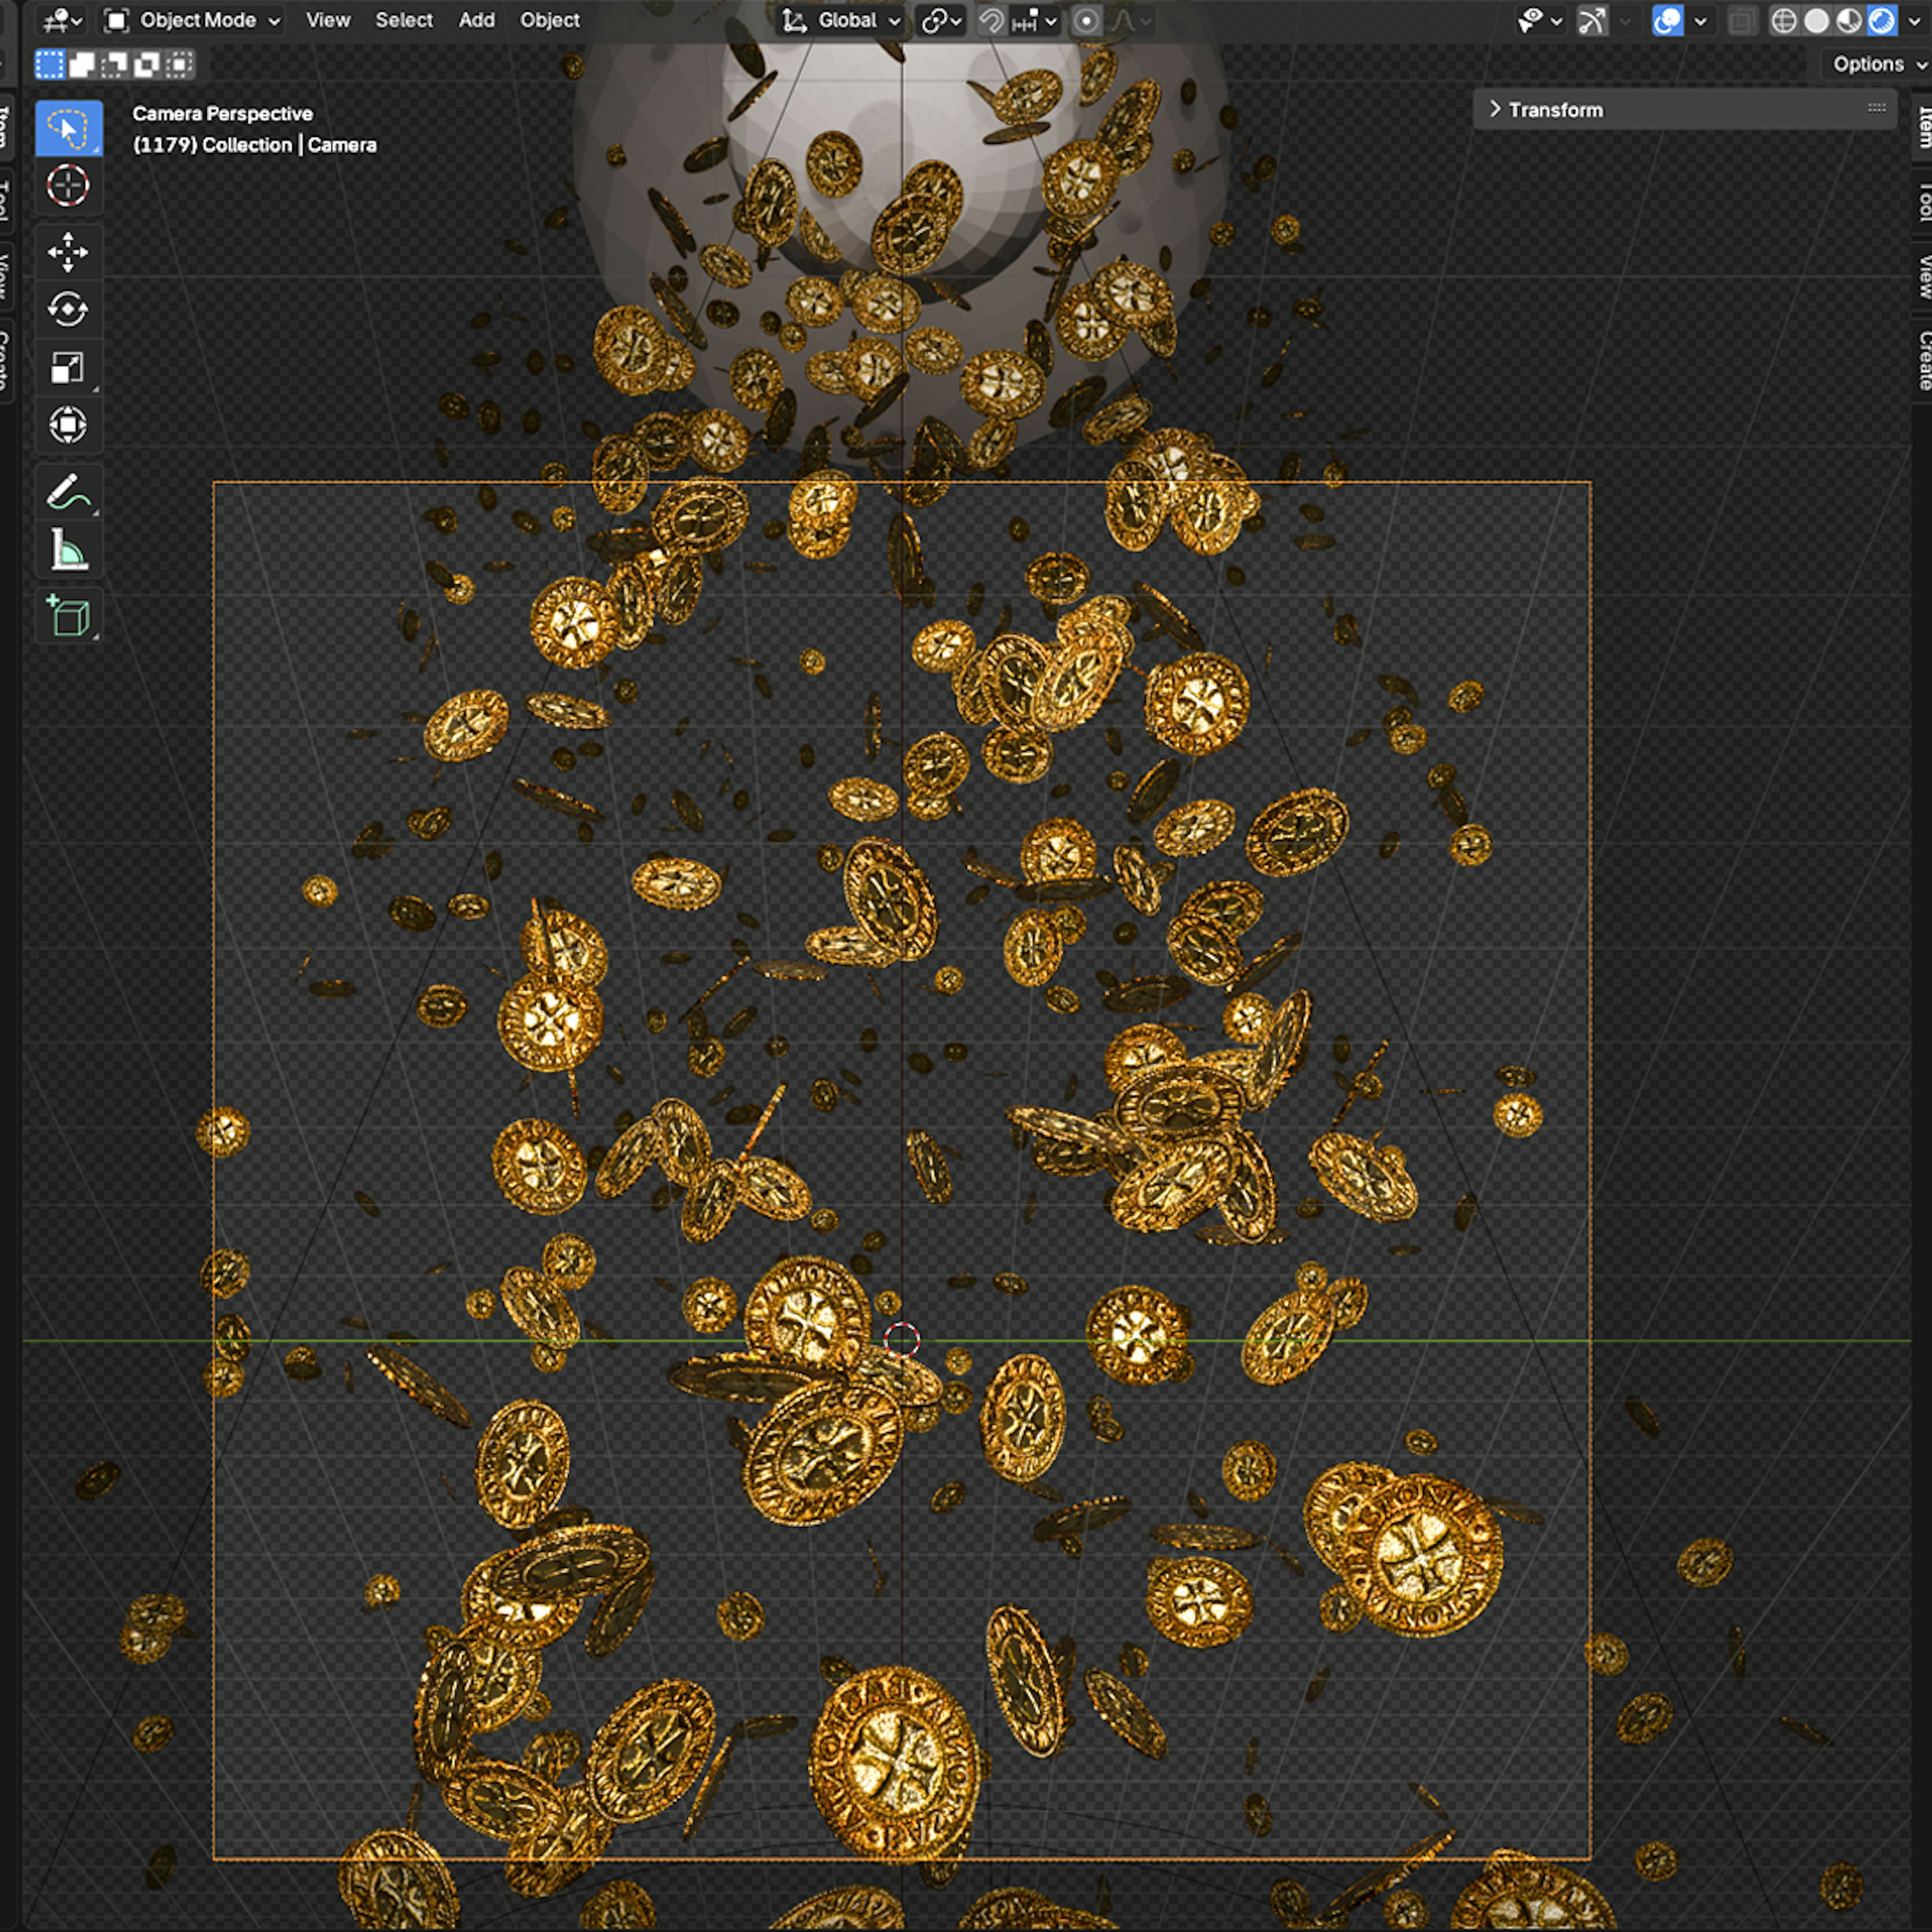The width and height of the screenshot is (1932, 1932).
Task: Select the Transform tool
Action: tap(67, 425)
